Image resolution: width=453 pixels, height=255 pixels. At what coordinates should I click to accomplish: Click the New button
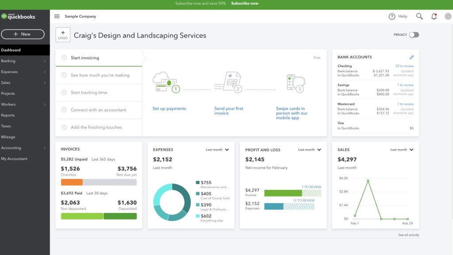point(23,34)
